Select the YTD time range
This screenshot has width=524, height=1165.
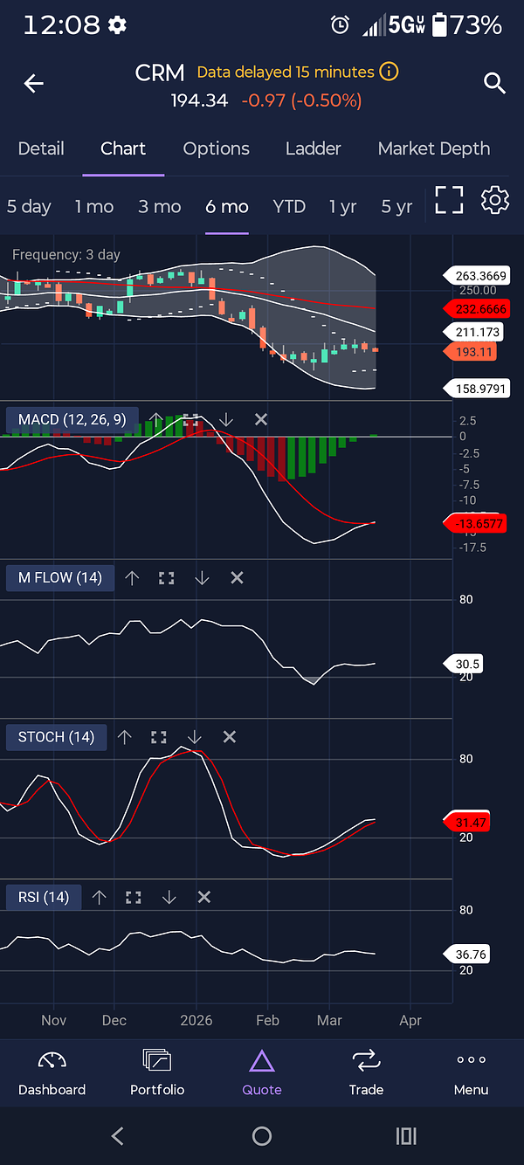[x=289, y=207]
